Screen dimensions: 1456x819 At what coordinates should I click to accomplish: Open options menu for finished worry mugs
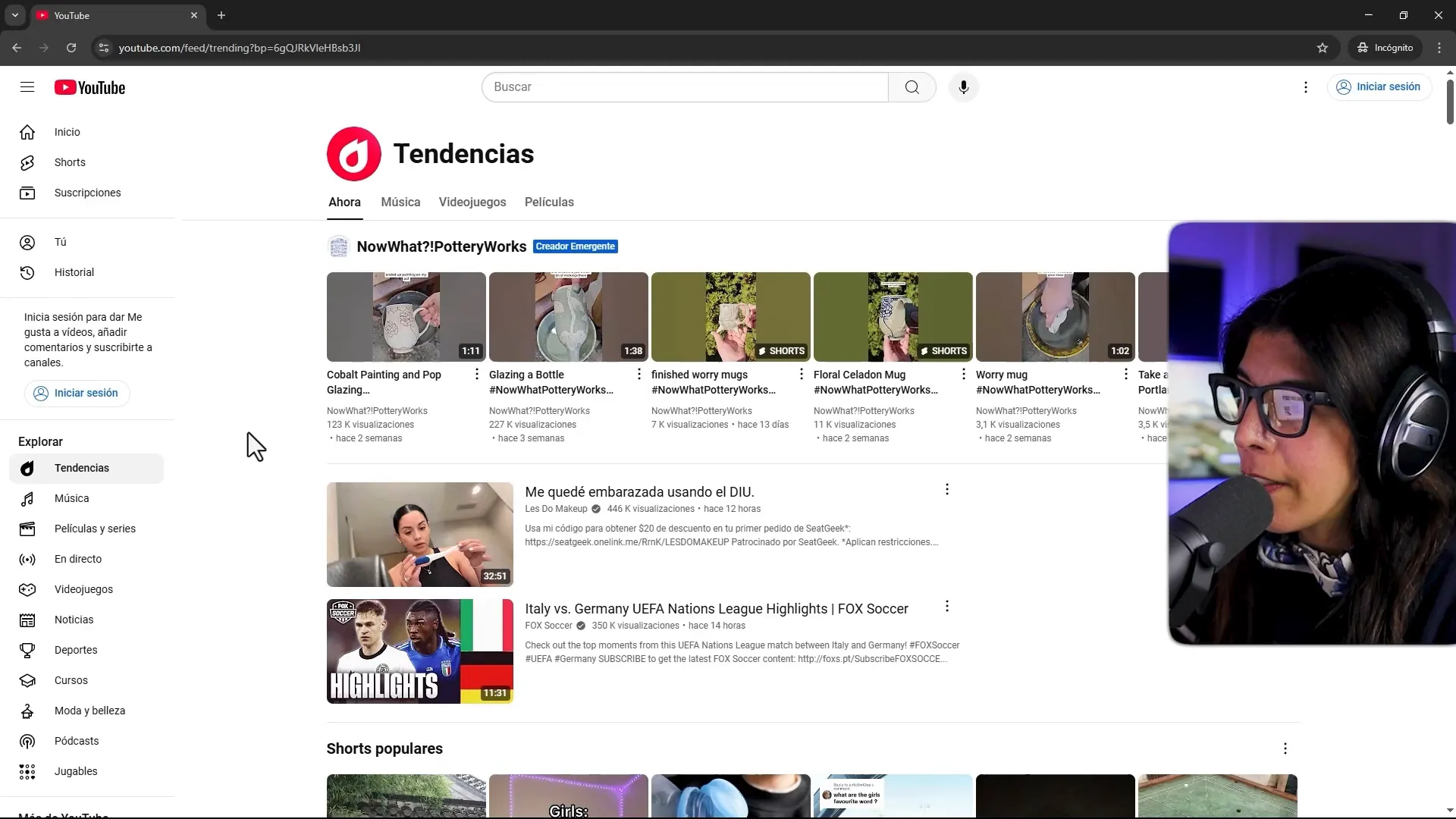tap(801, 374)
